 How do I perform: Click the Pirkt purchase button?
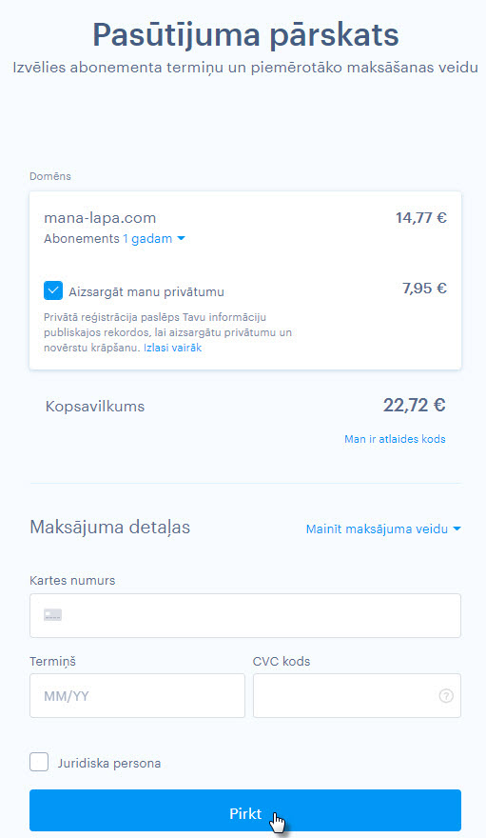[245, 810]
